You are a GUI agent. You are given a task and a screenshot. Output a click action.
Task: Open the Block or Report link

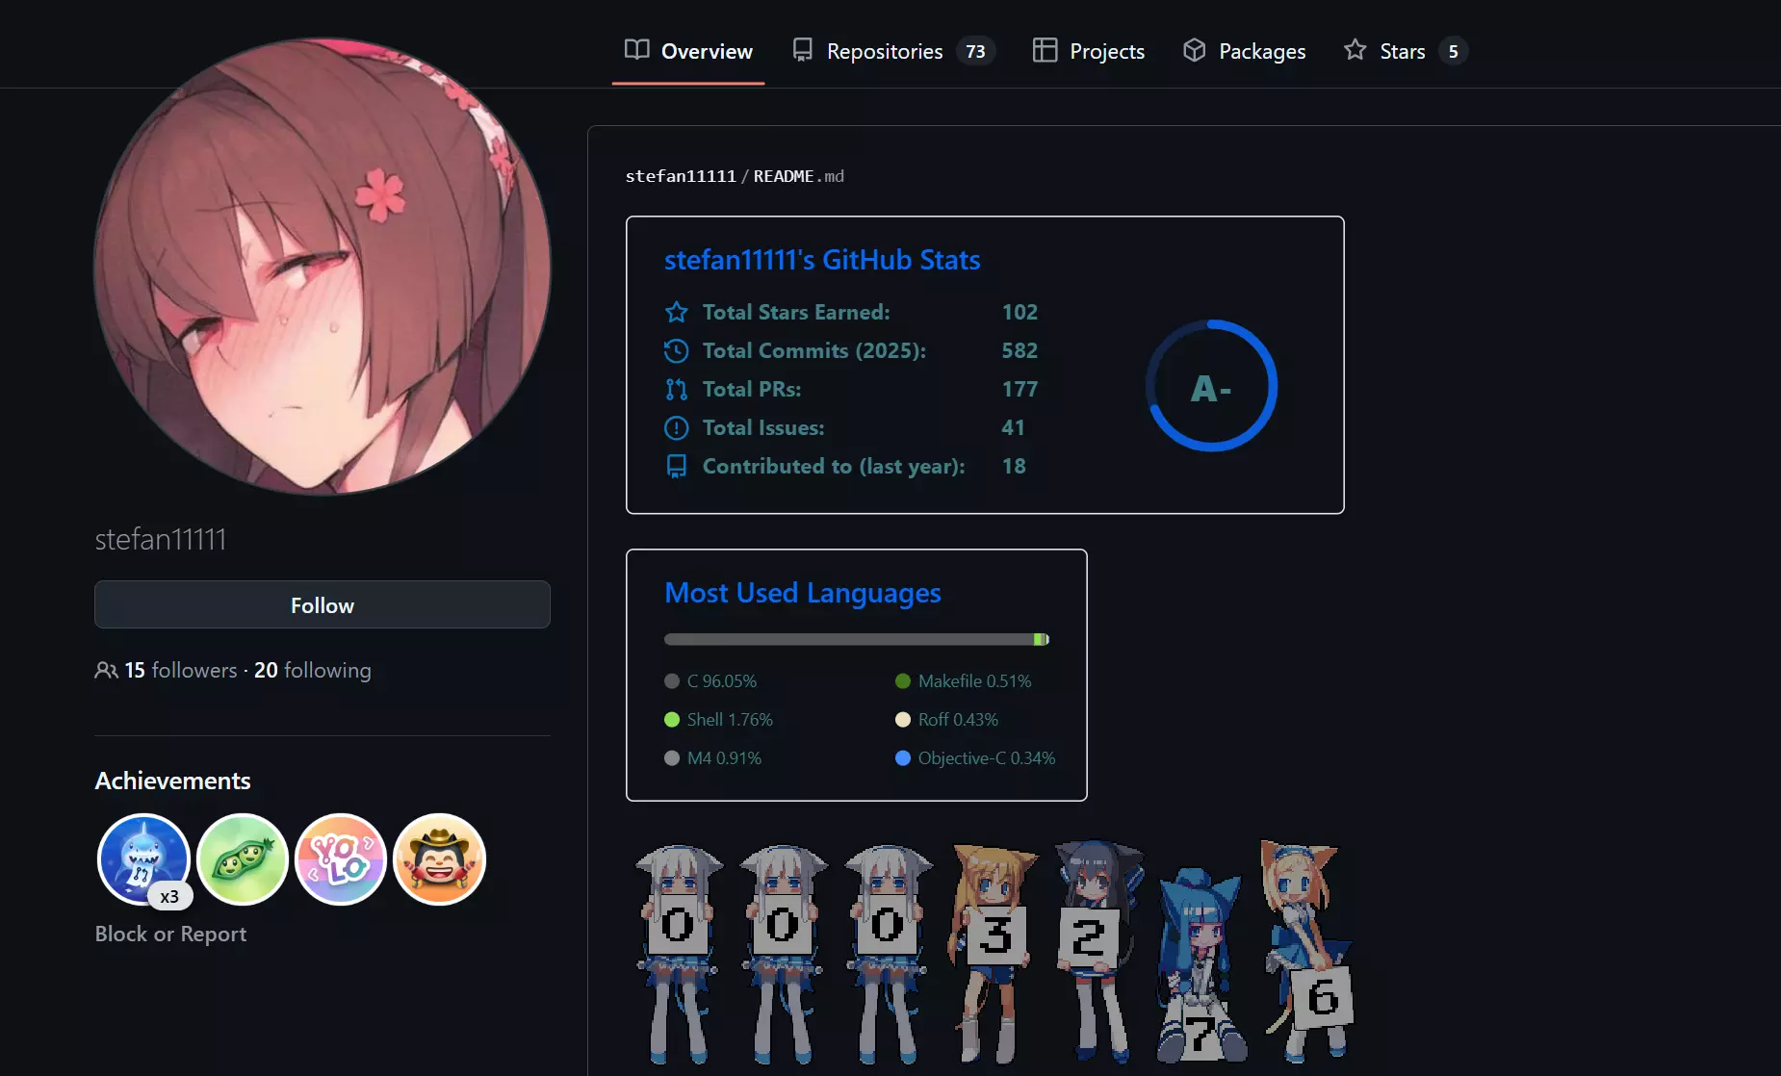(170, 934)
